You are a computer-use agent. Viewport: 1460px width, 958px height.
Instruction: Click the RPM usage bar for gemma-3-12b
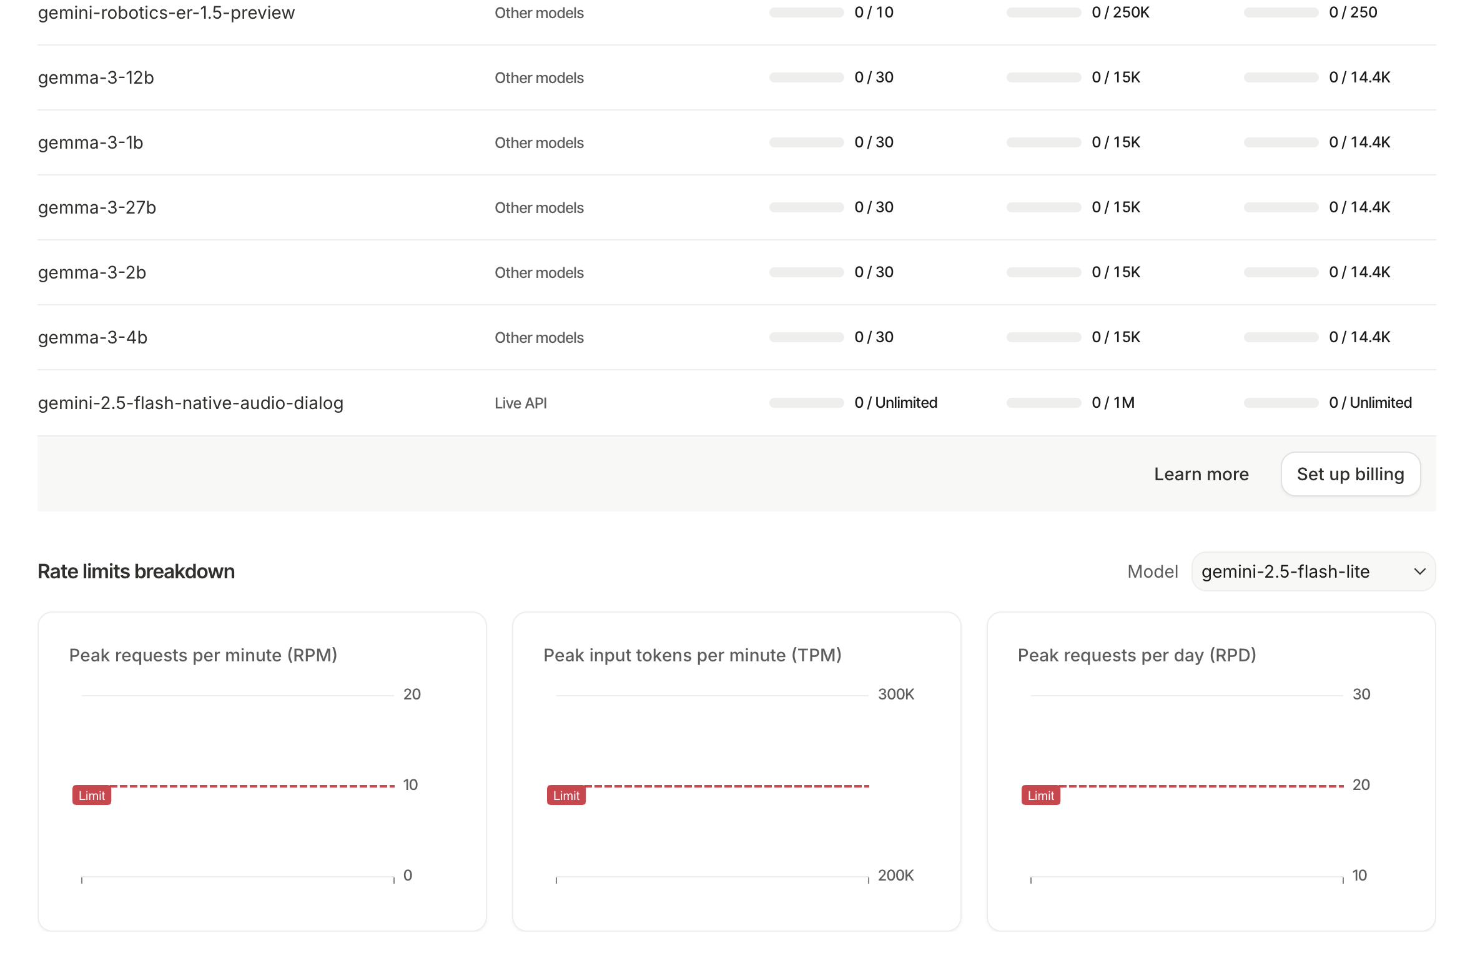tap(806, 77)
